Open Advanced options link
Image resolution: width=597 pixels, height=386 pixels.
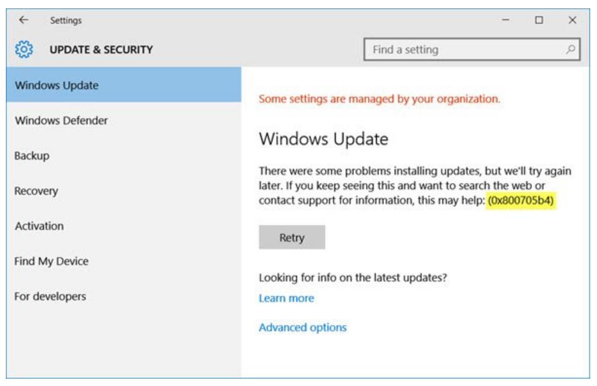(x=302, y=328)
